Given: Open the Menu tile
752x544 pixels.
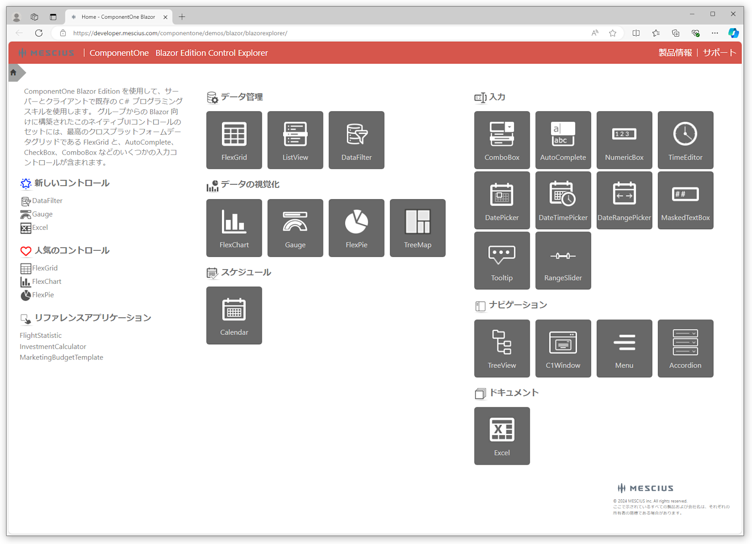Looking at the screenshot, I should click(x=624, y=348).
